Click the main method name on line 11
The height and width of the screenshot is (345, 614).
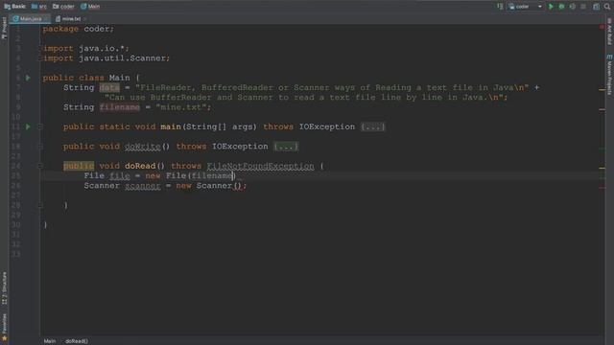pos(171,126)
